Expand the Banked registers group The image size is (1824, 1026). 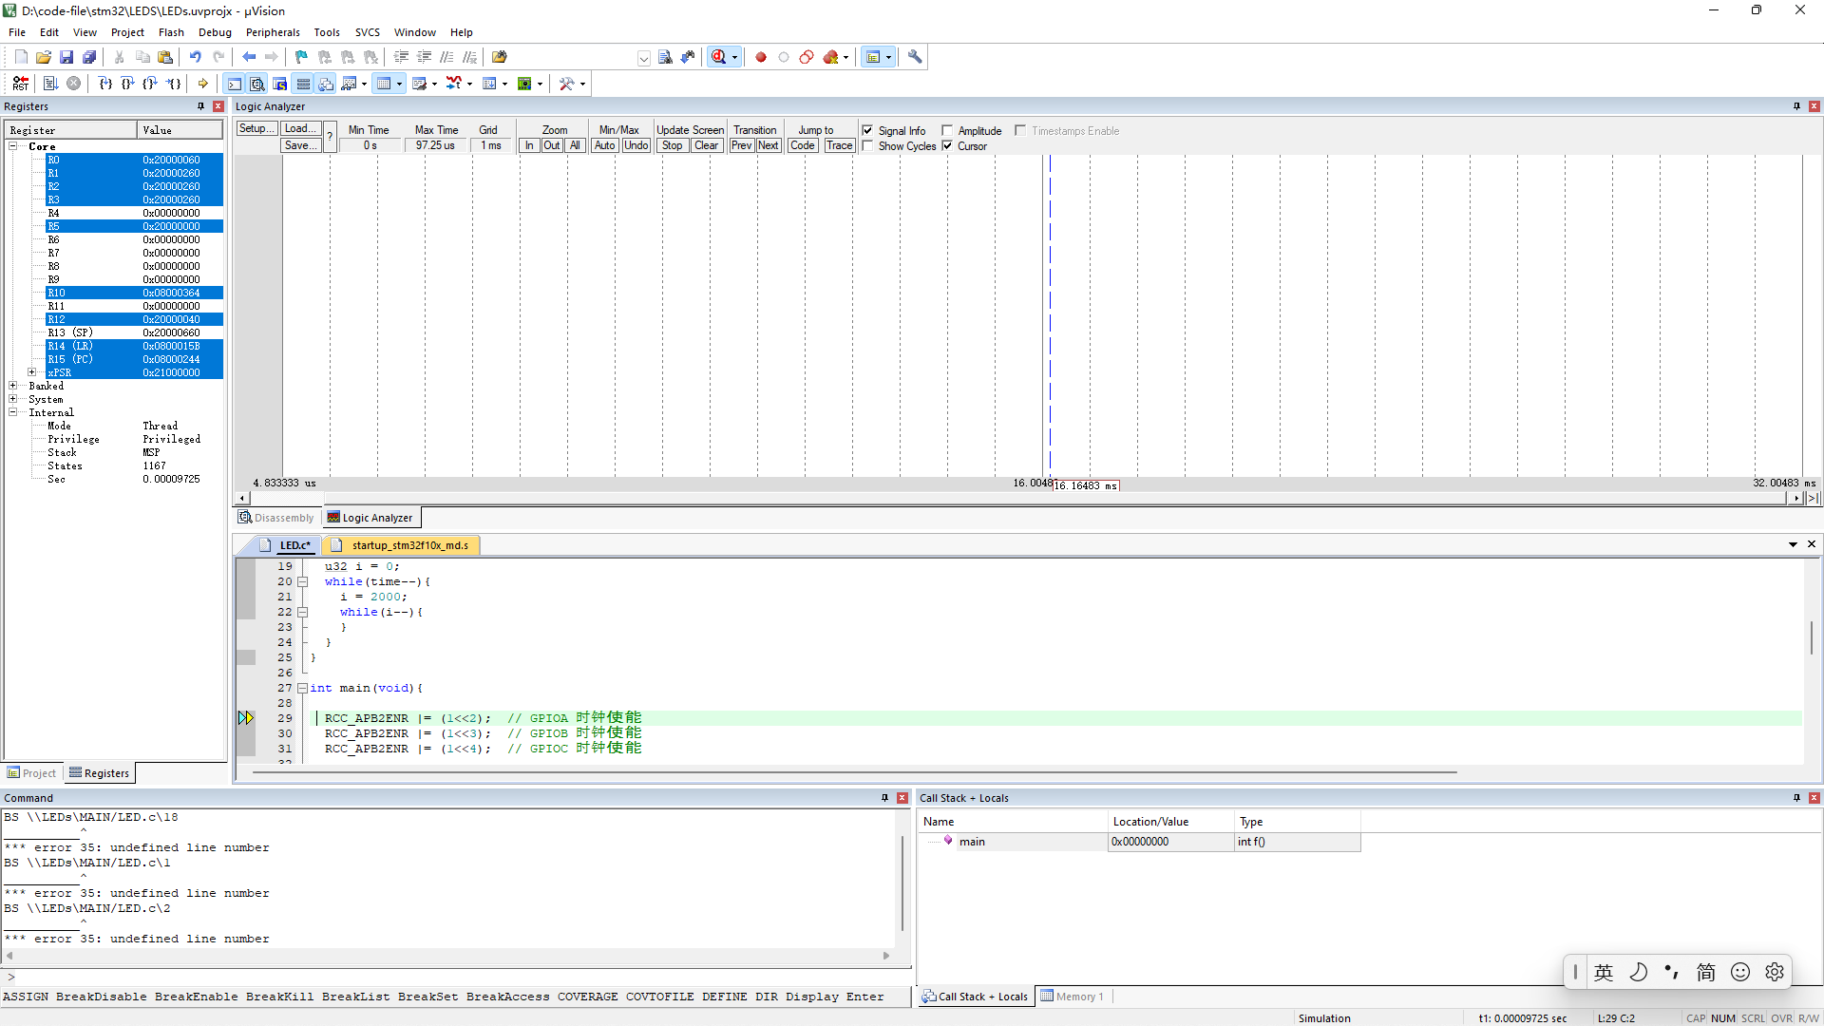tap(13, 386)
